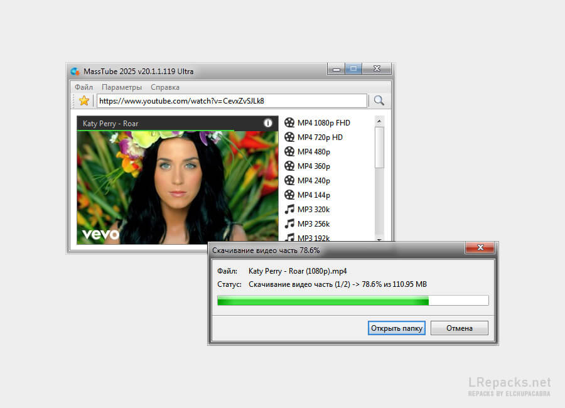Open the Параметры menu
Screen dimensions: 565x408
coord(122,87)
